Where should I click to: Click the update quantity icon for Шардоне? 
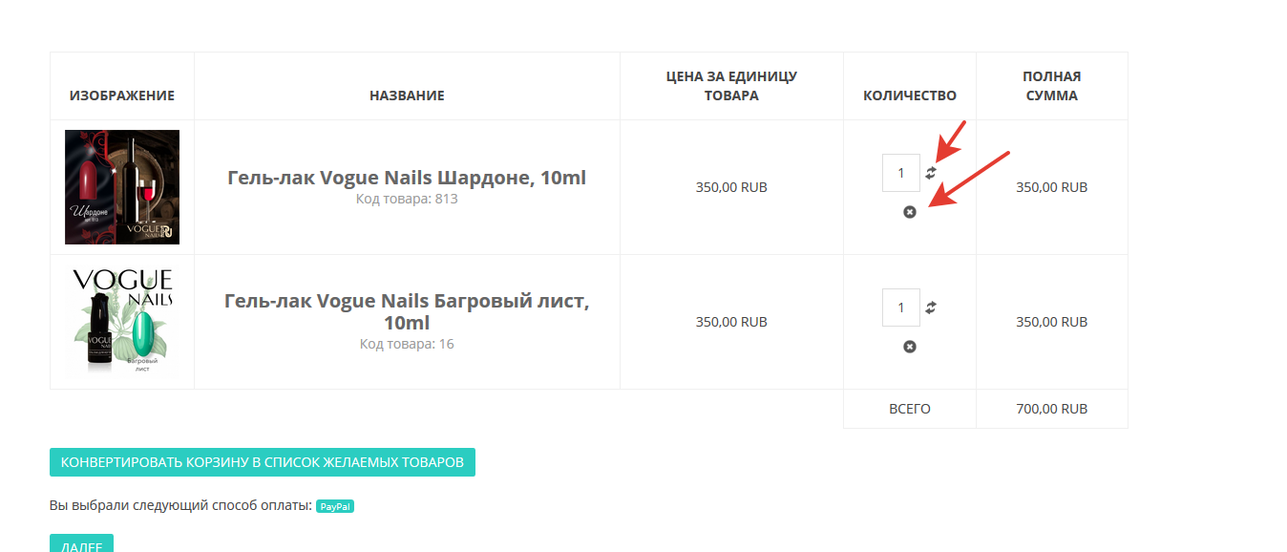[931, 173]
